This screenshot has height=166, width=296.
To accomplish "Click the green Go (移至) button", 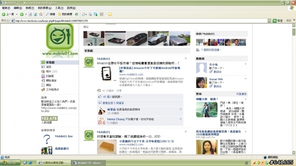I will tap(277, 21).
